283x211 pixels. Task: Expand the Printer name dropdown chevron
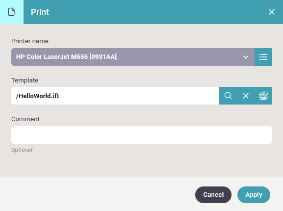point(246,57)
